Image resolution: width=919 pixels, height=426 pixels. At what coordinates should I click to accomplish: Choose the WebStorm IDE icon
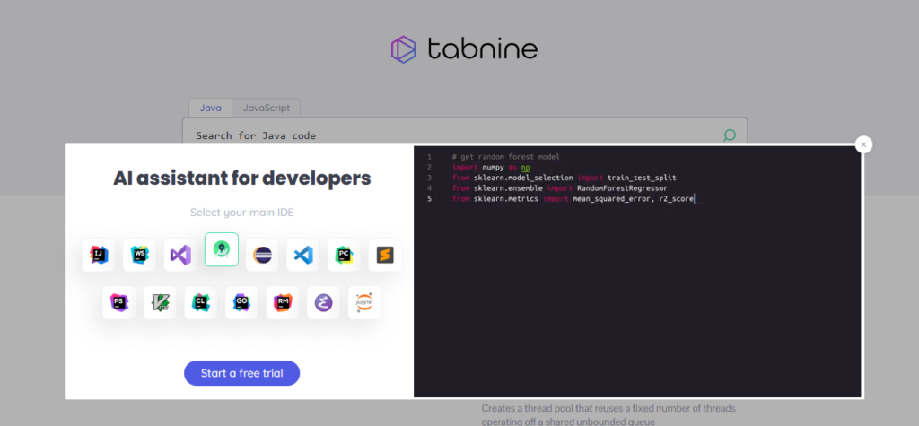pyautogui.click(x=139, y=255)
